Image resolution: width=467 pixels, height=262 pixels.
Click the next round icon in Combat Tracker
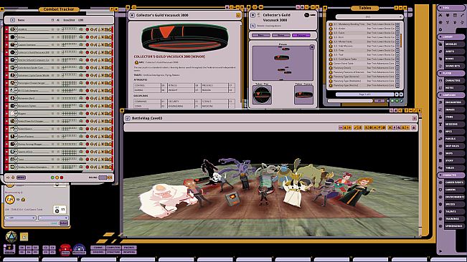tap(110, 178)
